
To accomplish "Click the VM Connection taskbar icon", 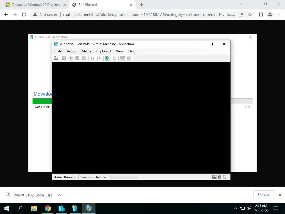I will [89, 208].
